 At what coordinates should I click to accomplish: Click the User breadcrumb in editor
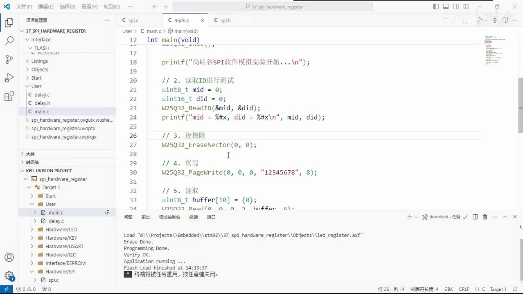click(x=127, y=31)
